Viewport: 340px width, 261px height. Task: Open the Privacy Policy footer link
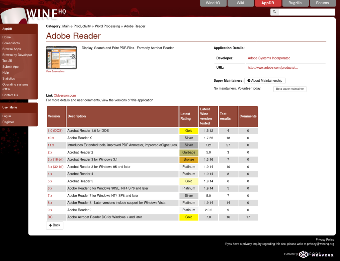(x=325, y=239)
